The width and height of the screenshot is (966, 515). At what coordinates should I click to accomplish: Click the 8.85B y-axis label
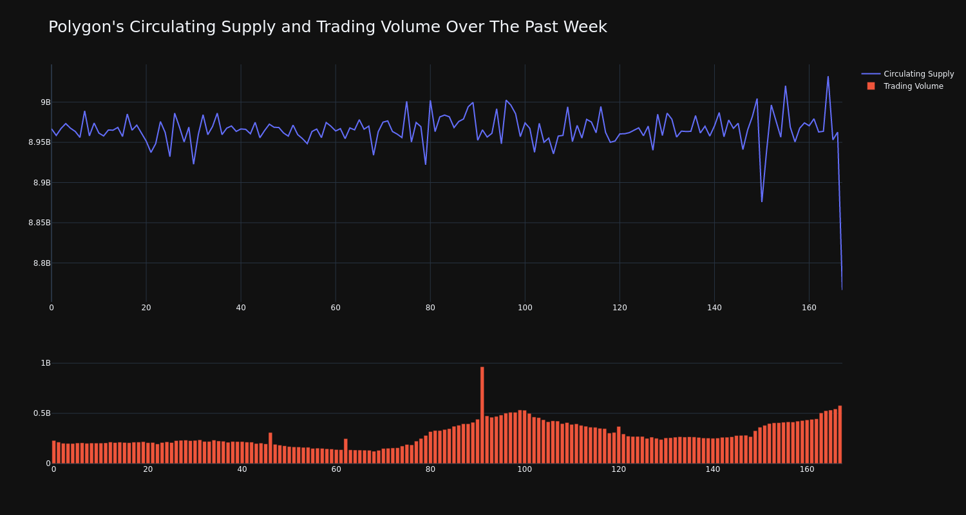click(39, 223)
